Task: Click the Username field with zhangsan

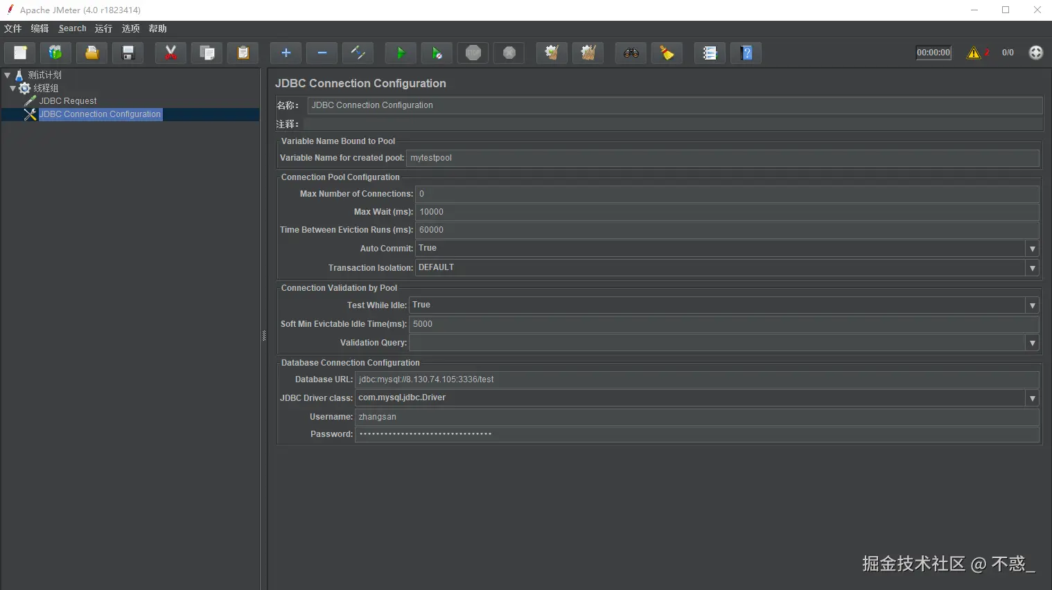Action: pyautogui.click(x=697, y=417)
